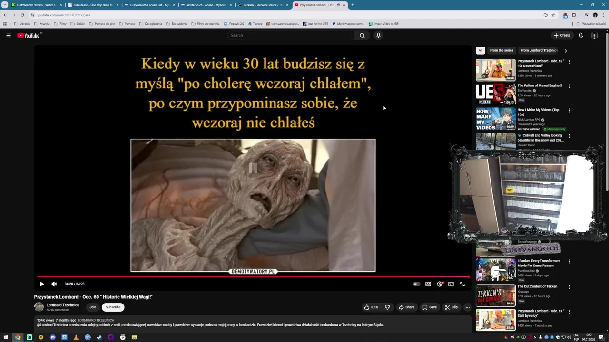
Task: Open thumbnail for Przystanek Lombard Odc. 62
Action: pos(495,70)
